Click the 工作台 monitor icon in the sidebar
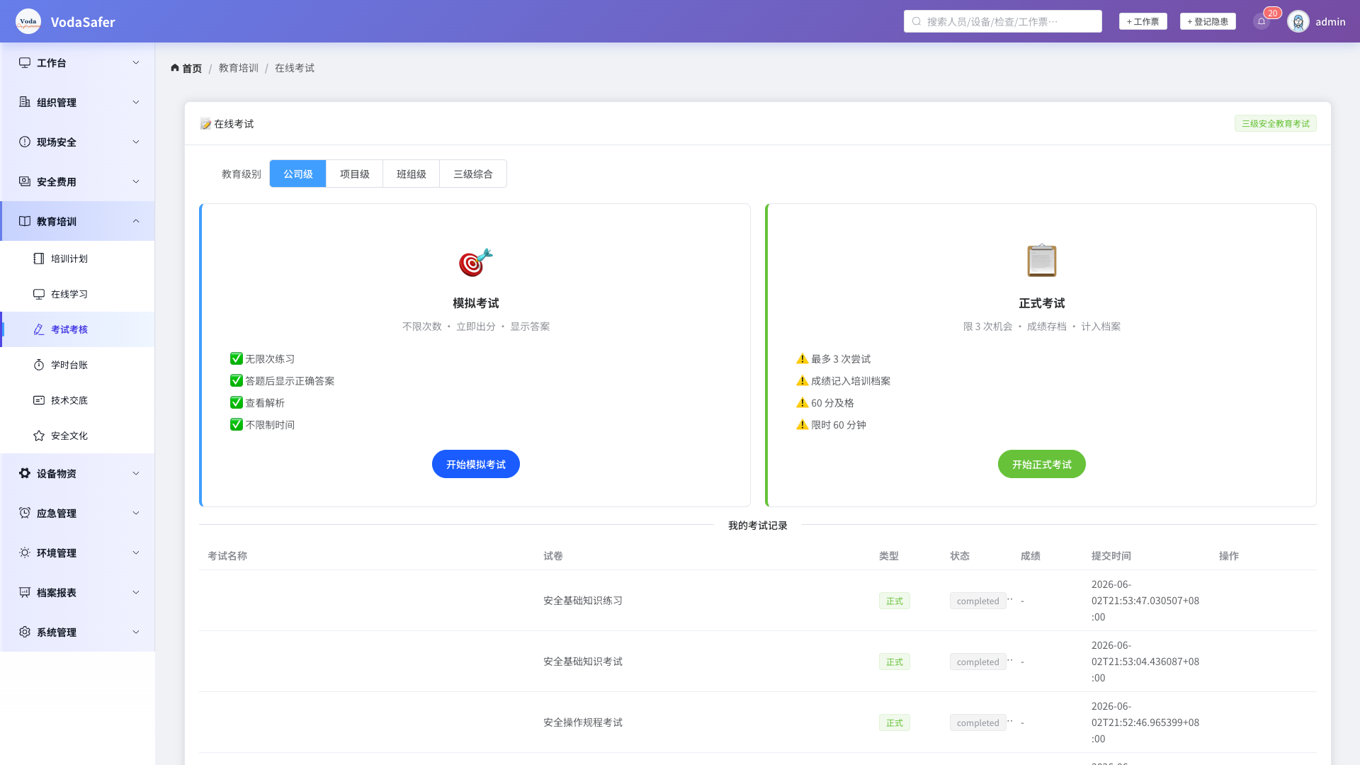Screen dimensions: 1360x765 (x=25, y=62)
